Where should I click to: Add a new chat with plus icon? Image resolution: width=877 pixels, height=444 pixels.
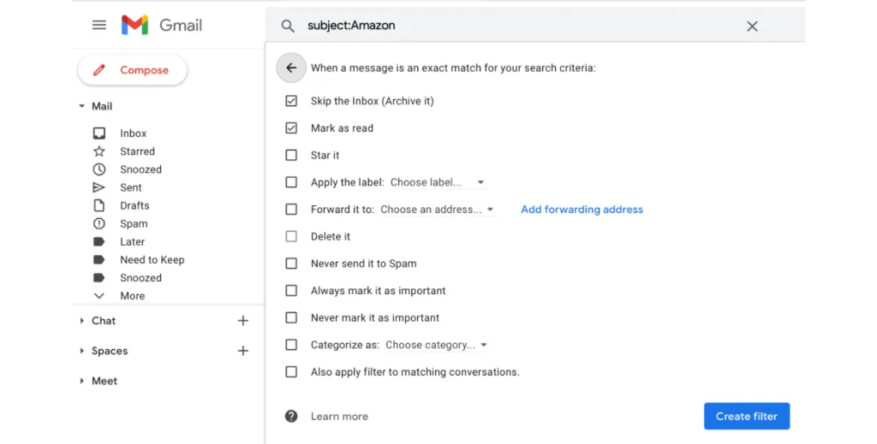pyautogui.click(x=242, y=321)
